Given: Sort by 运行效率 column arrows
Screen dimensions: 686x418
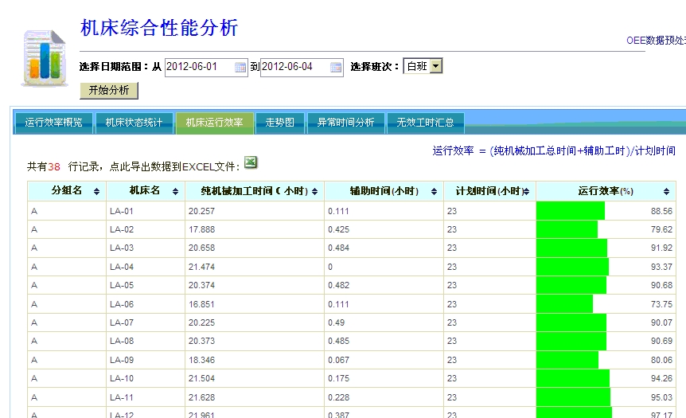Looking at the screenshot, I should 666,191.
